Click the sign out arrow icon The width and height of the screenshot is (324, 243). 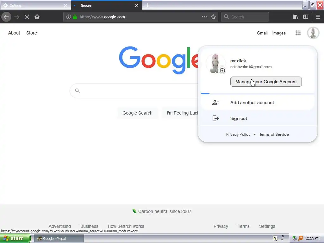[x=215, y=118]
